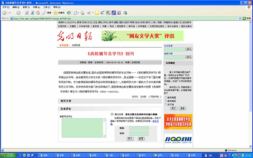Screen dimensions: 253x158
Task: Select the first survey radio option 越来越重
Action: coord(166,97)
